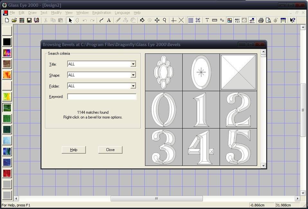Toggle the ABC 123 piece numbering icon
The height and width of the screenshot is (209, 308).
(x=237, y=20)
